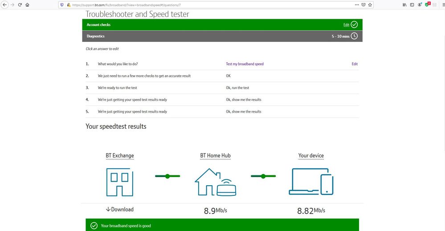Click slider between Home Hub and device
This screenshot has width=445, height=231.
pos(263,176)
